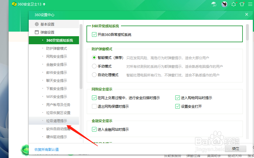
Task: Go to 用户帐号及任务 sidebar item
Action: (54, 105)
